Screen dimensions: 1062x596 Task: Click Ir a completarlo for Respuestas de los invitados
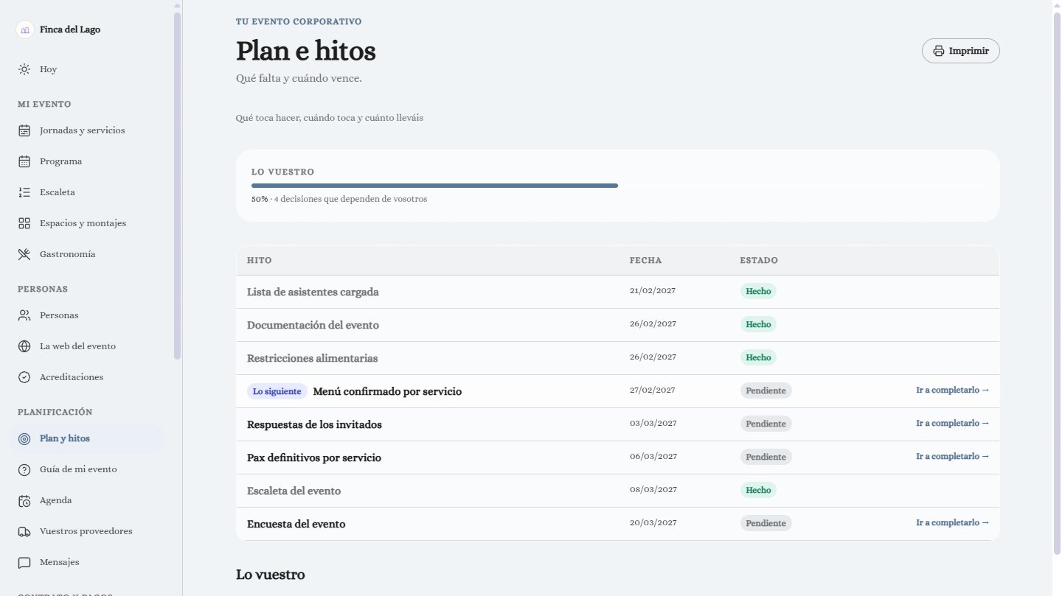point(953,424)
